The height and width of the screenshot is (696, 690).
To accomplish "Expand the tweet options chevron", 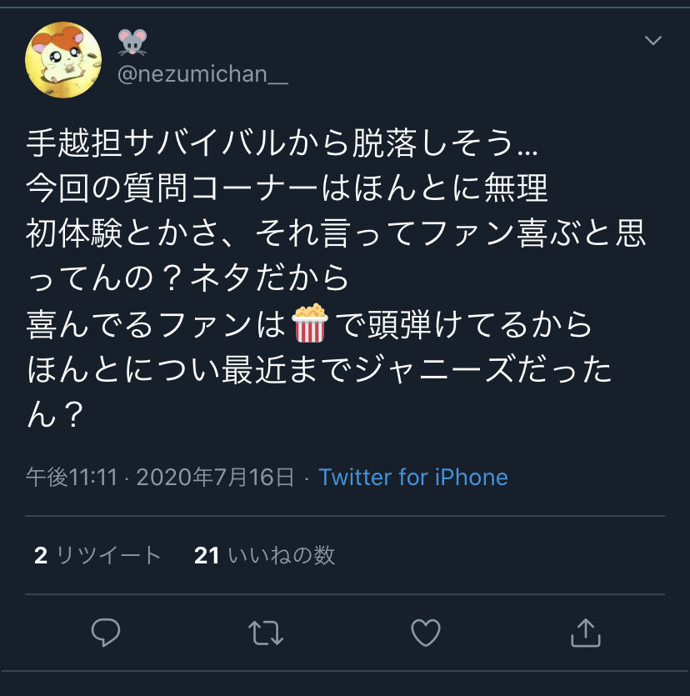I will click(x=653, y=40).
